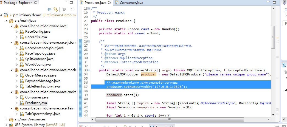Fold the main method at line 33
The image size is (287, 127).
pyautogui.click(x=89, y=70)
